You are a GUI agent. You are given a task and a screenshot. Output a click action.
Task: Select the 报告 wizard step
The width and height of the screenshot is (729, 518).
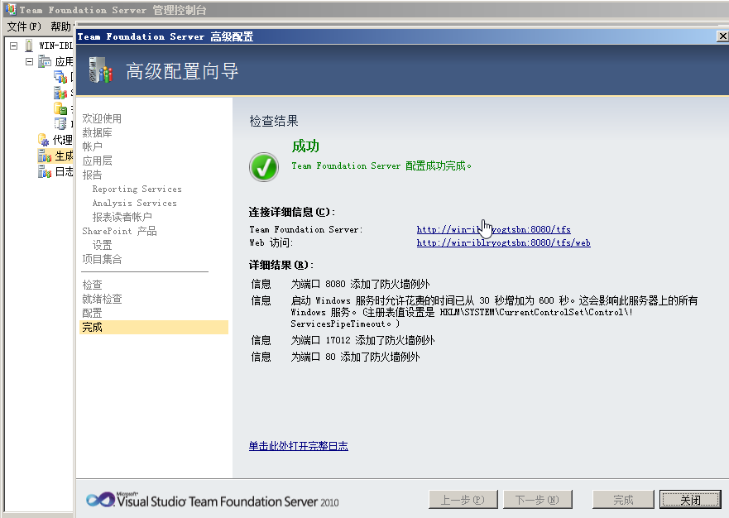(92, 175)
